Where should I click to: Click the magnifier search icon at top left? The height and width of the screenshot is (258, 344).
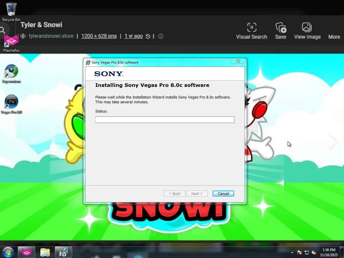(2, 30)
